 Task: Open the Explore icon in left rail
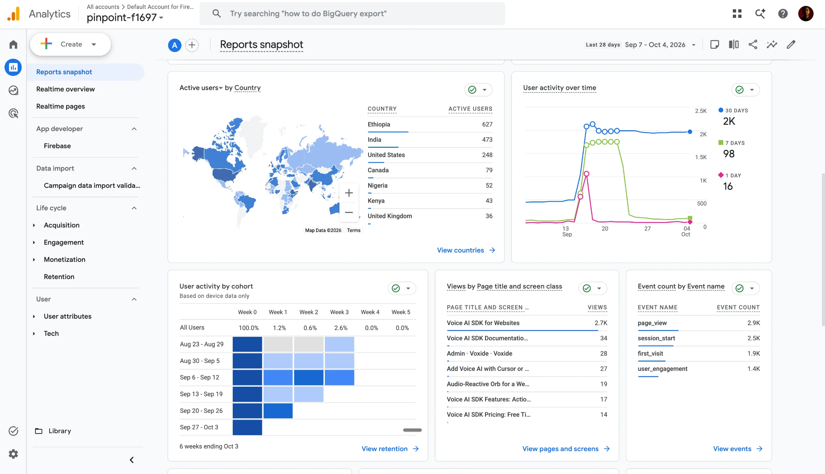[13, 90]
